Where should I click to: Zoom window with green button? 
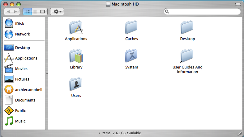19,4
